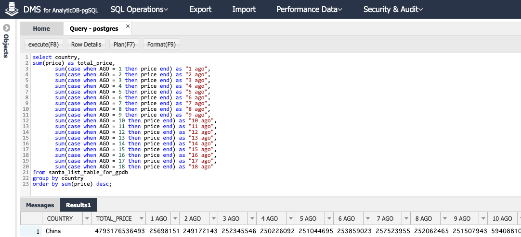The image size is (521, 237).
Task: Open the 7 AGO column dropdown arrow
Action: [x=406, y=219]
